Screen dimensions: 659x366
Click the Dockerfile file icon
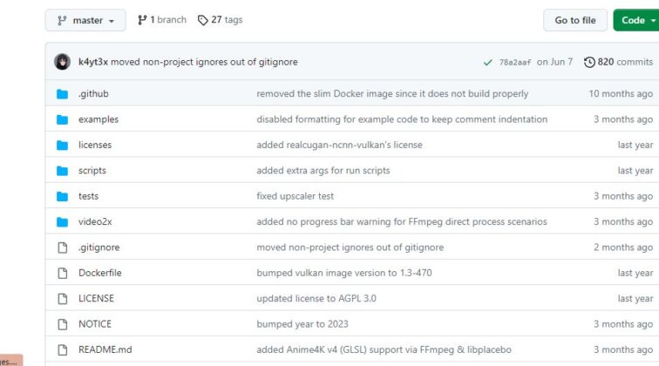click(x=63, y=273)
